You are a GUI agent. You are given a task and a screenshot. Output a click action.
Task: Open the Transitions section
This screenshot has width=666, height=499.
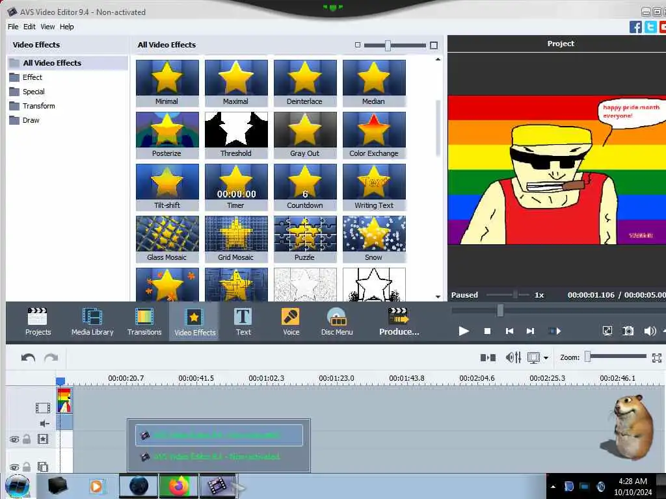coord(144,322)
